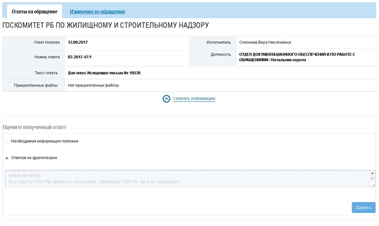
Task: Click the "Исполнитель" field label
Action: [x=219, y=42]
